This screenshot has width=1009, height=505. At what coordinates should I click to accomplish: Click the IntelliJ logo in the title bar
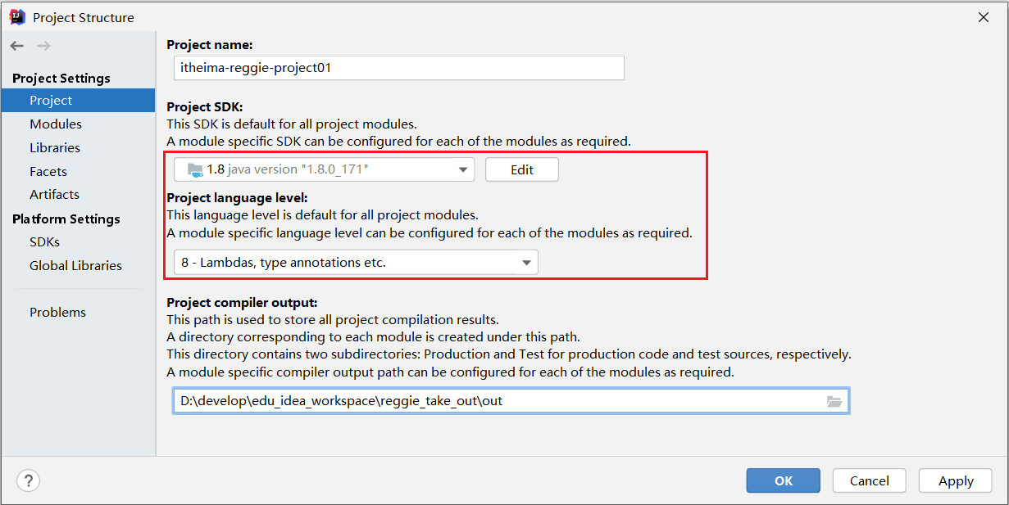pyautogui.click(x=16, y=16)
